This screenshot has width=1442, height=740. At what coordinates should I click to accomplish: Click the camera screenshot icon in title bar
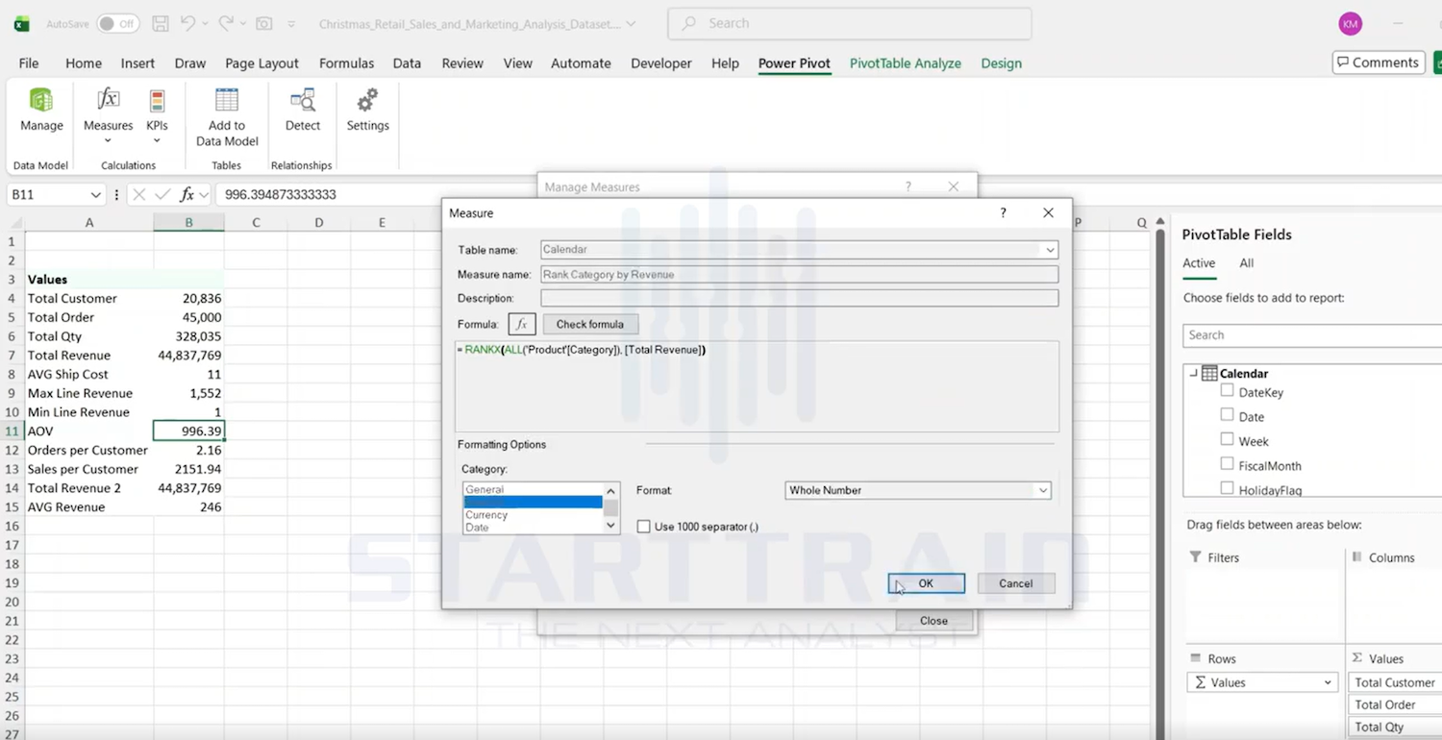(263, 23)
